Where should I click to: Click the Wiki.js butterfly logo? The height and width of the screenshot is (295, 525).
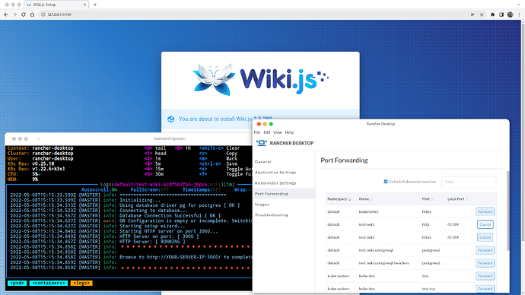tap(215, 79)
